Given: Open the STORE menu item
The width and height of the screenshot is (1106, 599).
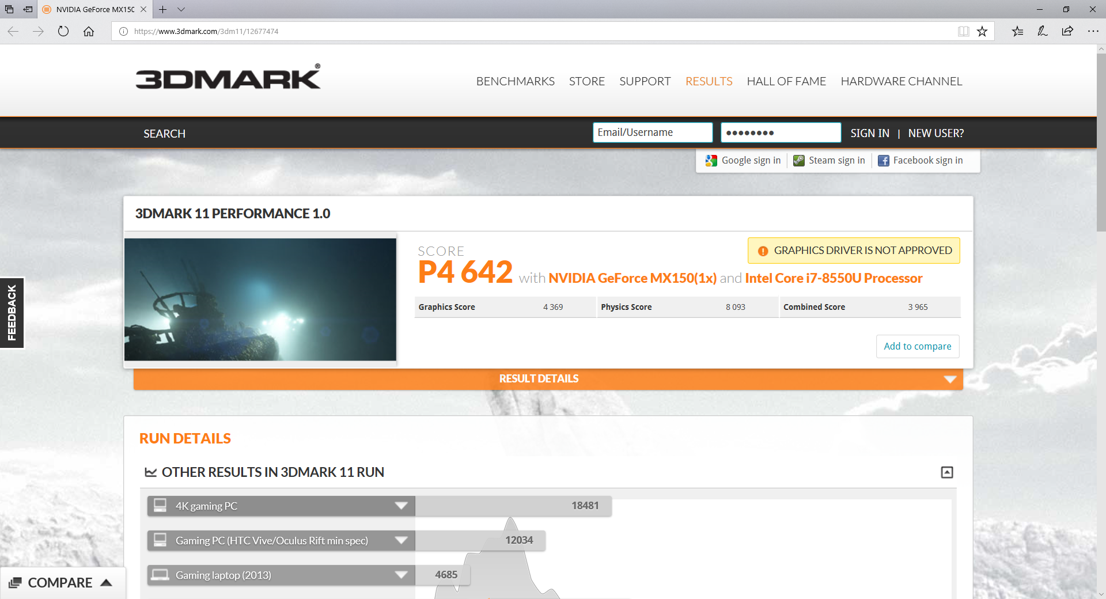Looking at the screenshot, I should (586, 81).
